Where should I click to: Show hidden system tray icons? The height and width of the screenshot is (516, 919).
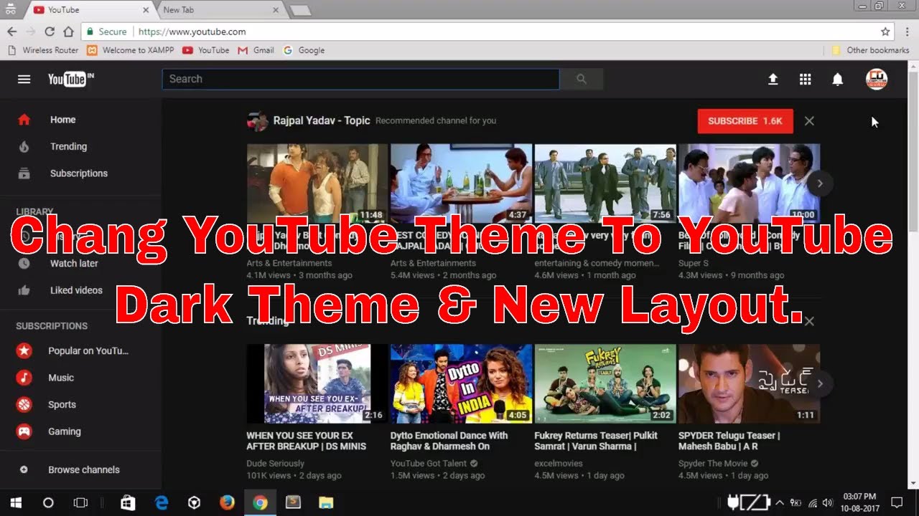click(780, 502)
